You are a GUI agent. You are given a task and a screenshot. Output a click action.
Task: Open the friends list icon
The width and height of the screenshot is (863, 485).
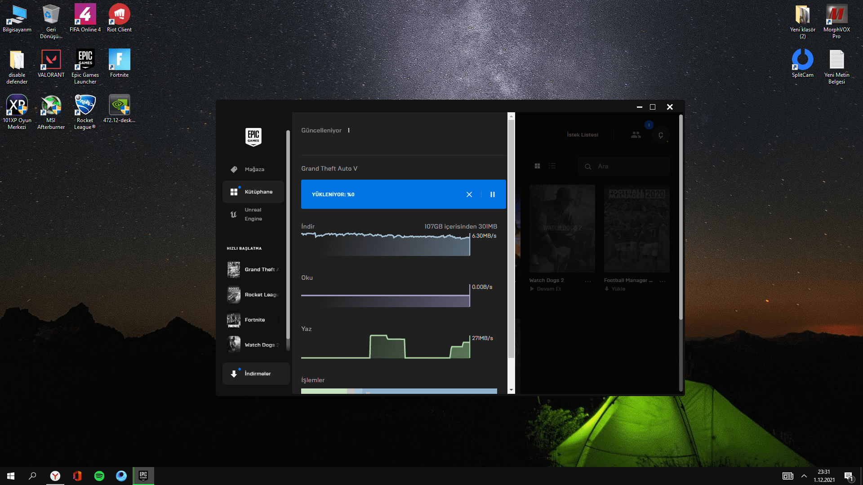click(636, 135)
